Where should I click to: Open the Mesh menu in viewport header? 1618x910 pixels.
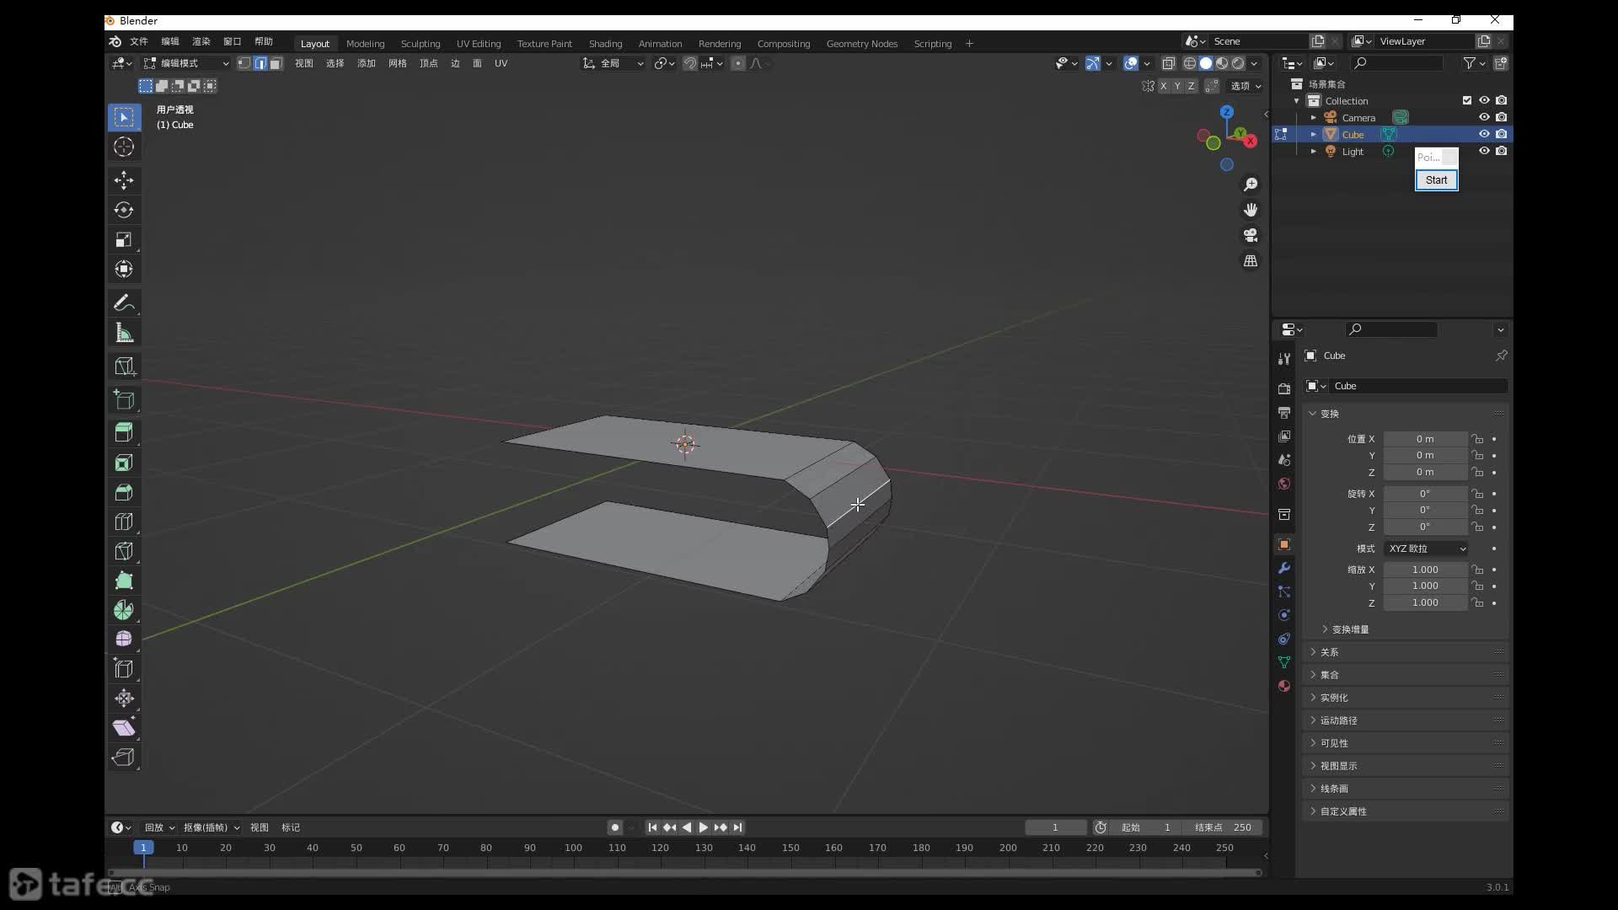(397, 63)
